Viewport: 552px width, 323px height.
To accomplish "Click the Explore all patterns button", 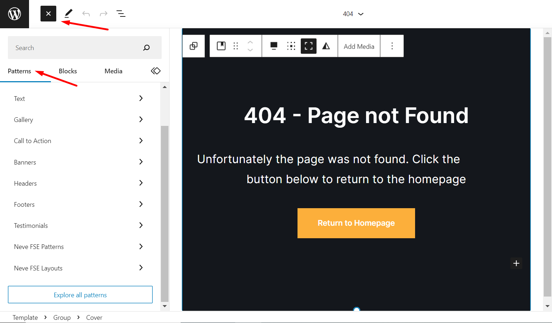I will 80,294.
